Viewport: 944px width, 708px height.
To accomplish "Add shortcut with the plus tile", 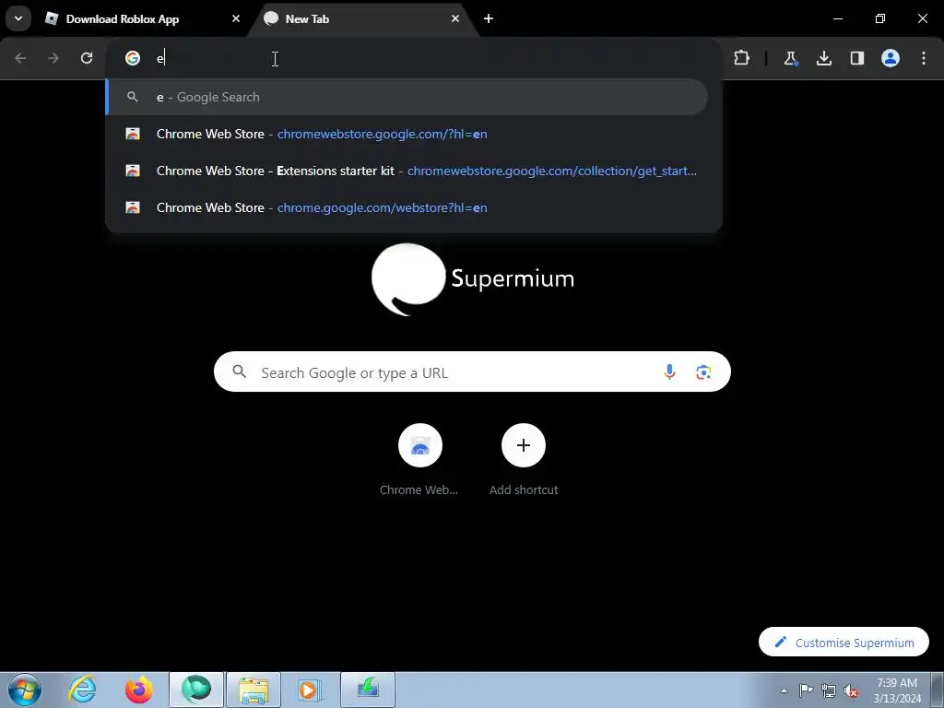I will click(x=524, y=459).
